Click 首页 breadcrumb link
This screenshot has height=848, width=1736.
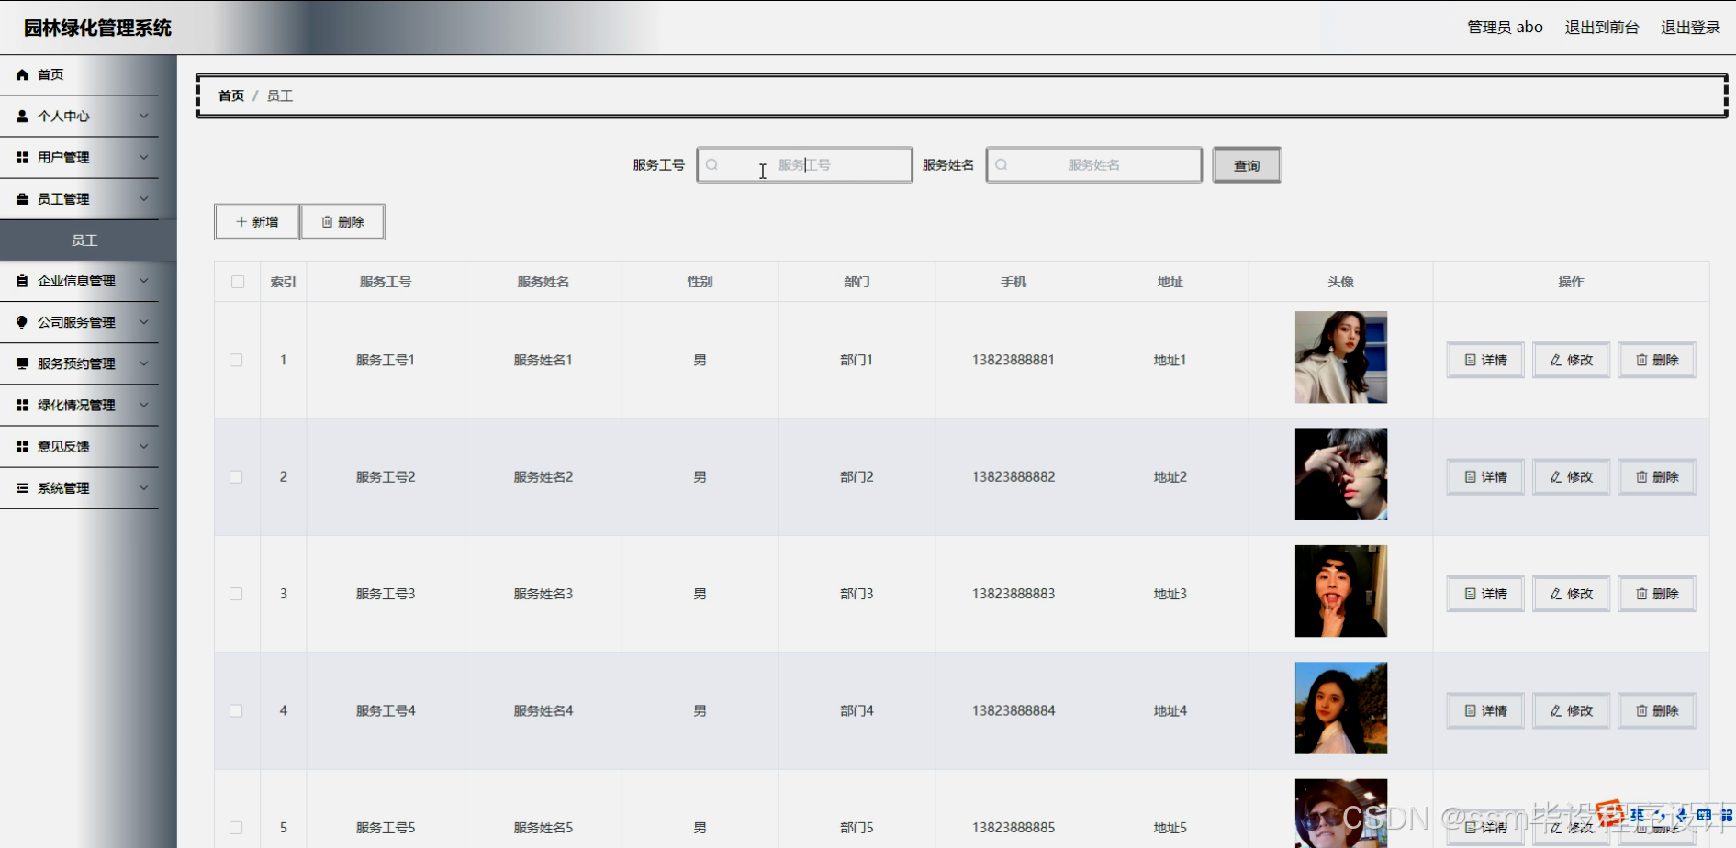point(231,95)
